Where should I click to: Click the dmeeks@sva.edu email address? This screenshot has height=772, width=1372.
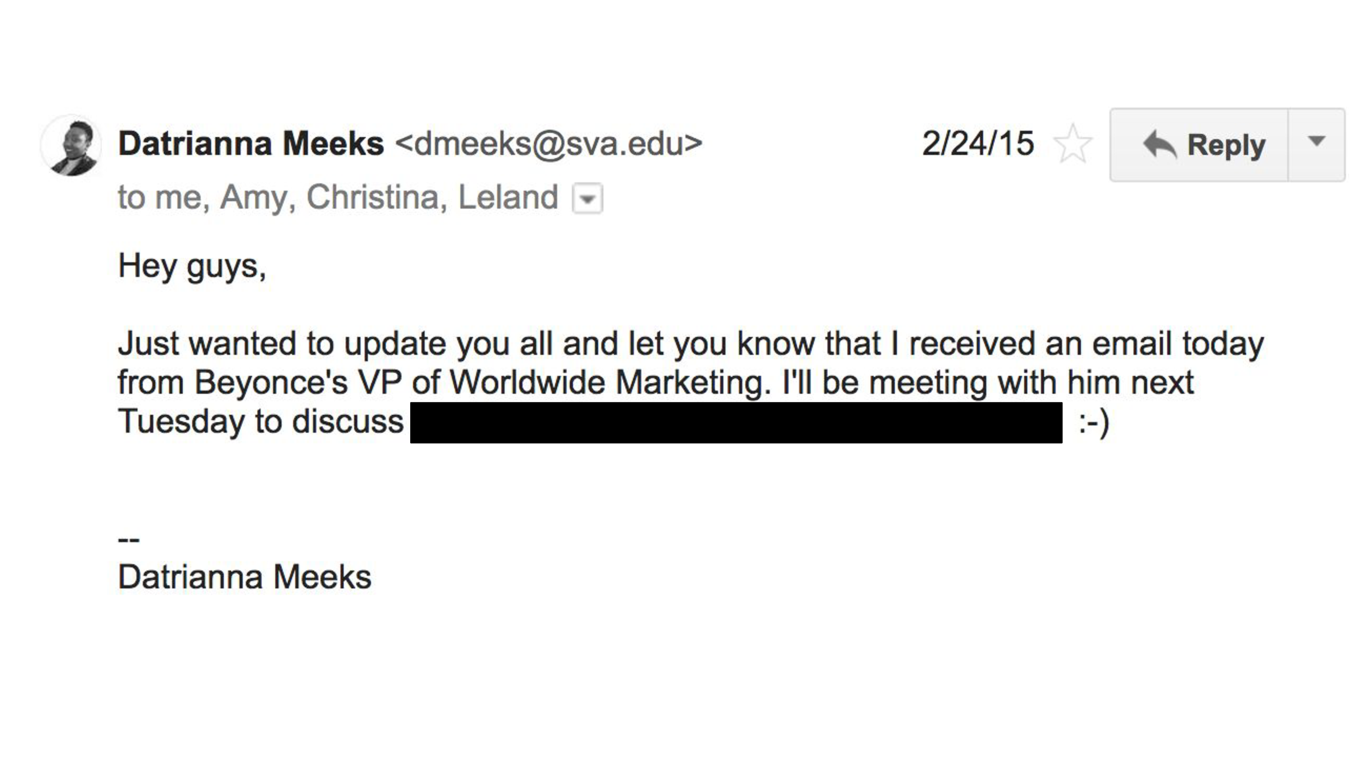[x=549, y=144]
